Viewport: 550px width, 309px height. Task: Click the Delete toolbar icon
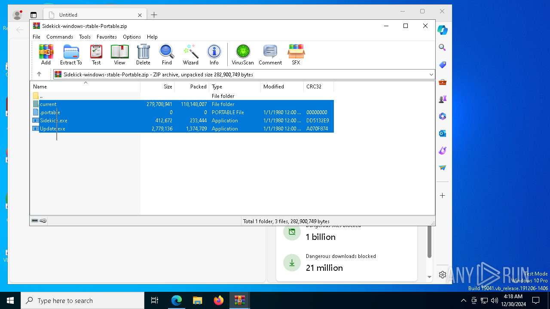pos(143,55)
